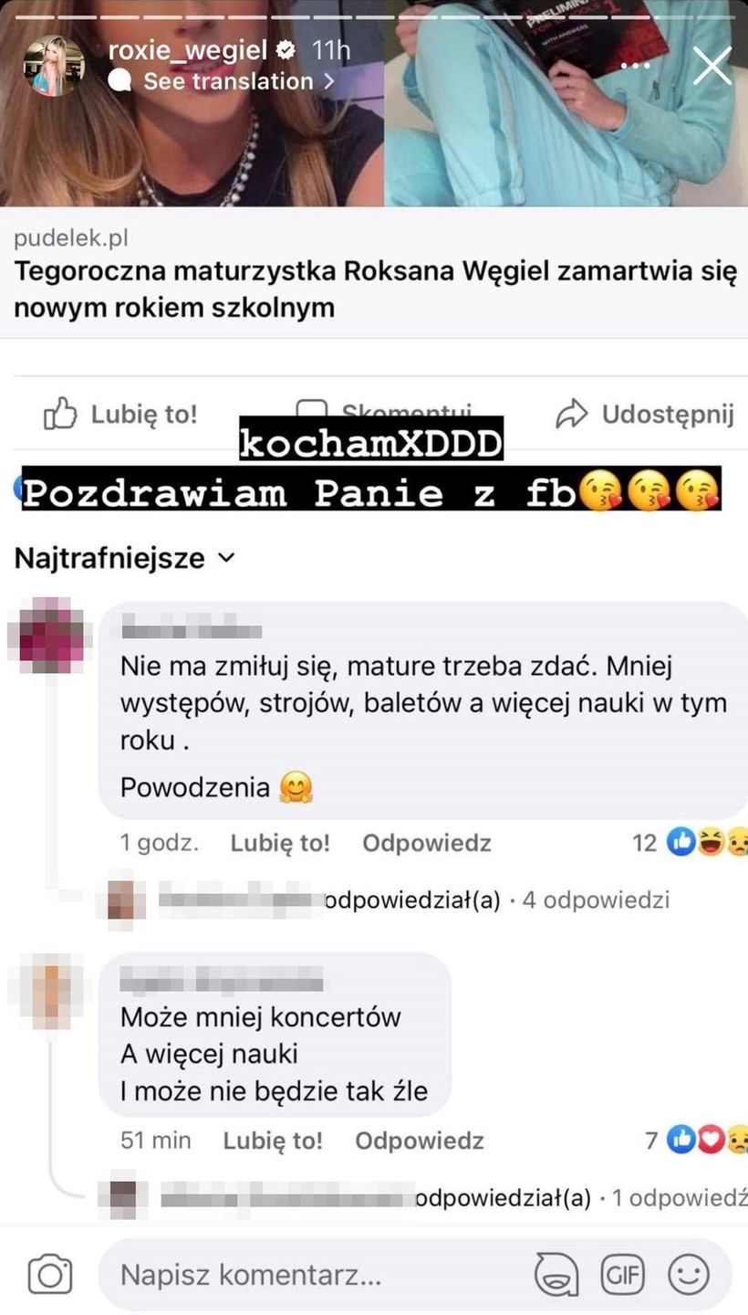Expand the 4 odpowiedzi reply thread
The width and height of the screenshot is (748, 1315).
coord(597,900)
